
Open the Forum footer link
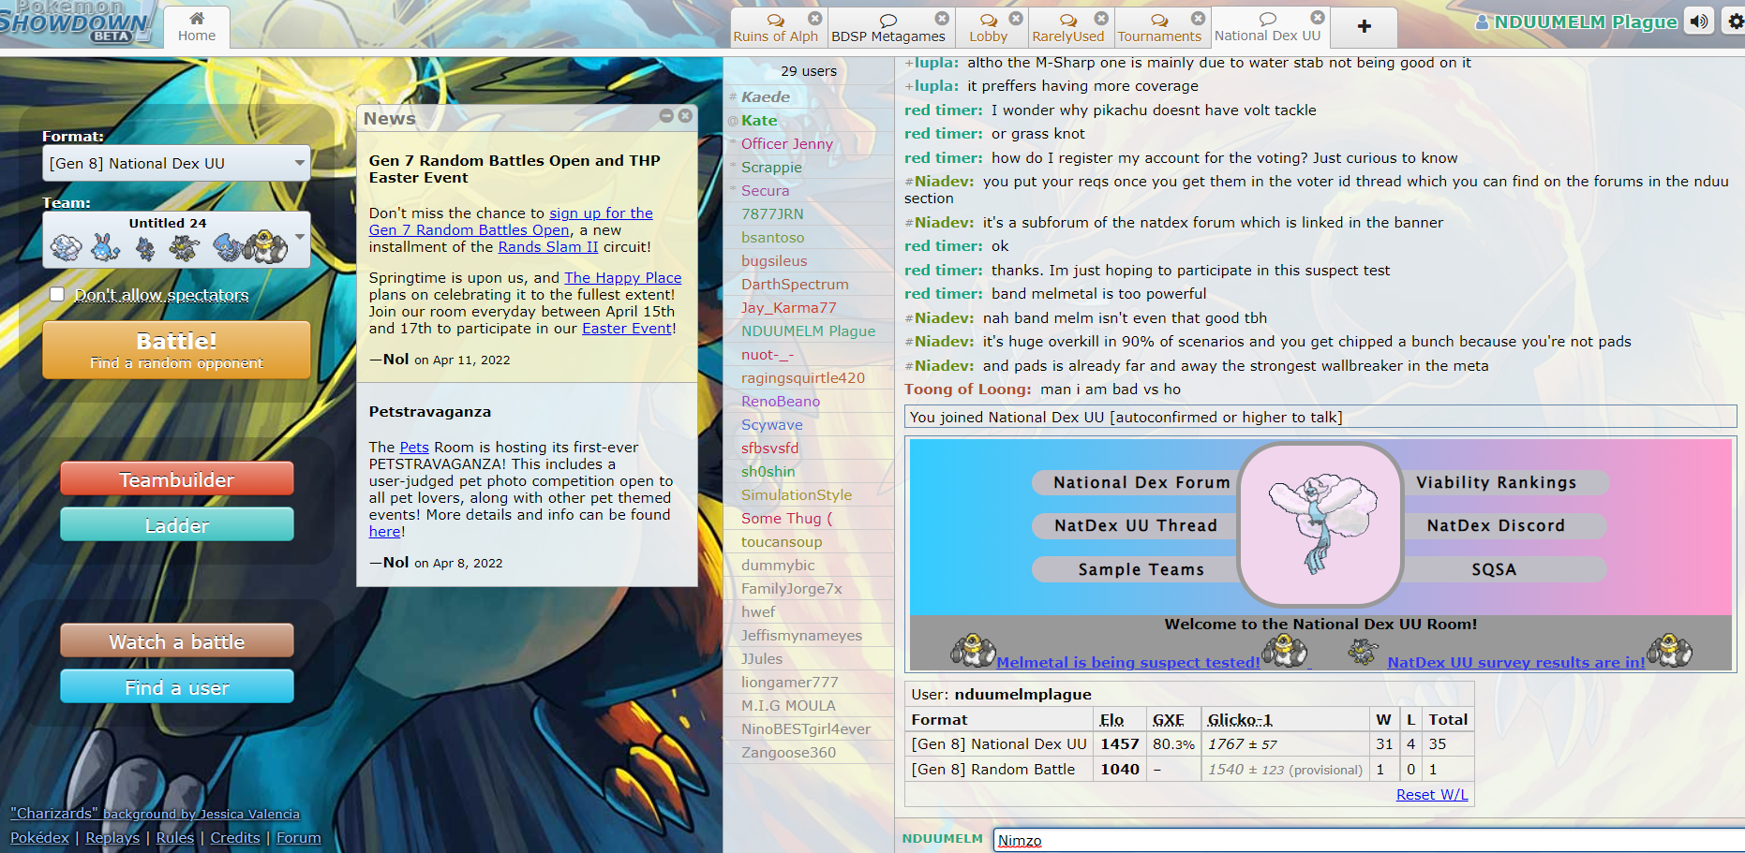[299, 837]
